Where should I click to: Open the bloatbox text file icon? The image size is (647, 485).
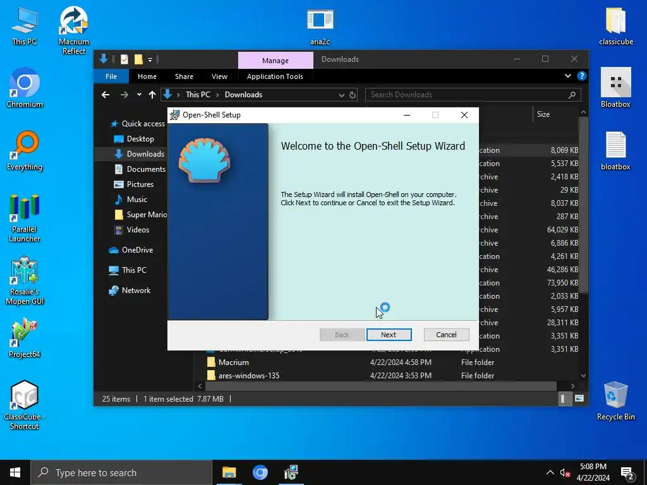pyautogui.click(x=615, y=150)
